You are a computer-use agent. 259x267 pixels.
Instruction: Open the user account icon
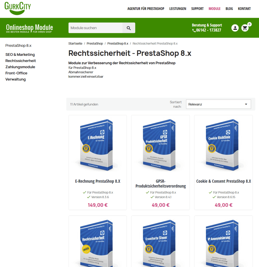pyautogui.click(x=235, y=28)
